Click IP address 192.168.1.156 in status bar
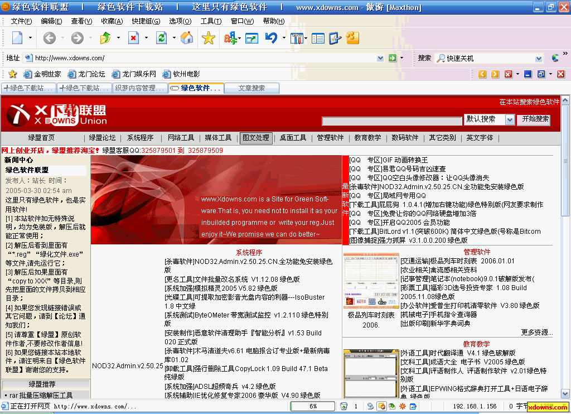The image size is (571, 414). pyautogui.click(x=475, y=406)
